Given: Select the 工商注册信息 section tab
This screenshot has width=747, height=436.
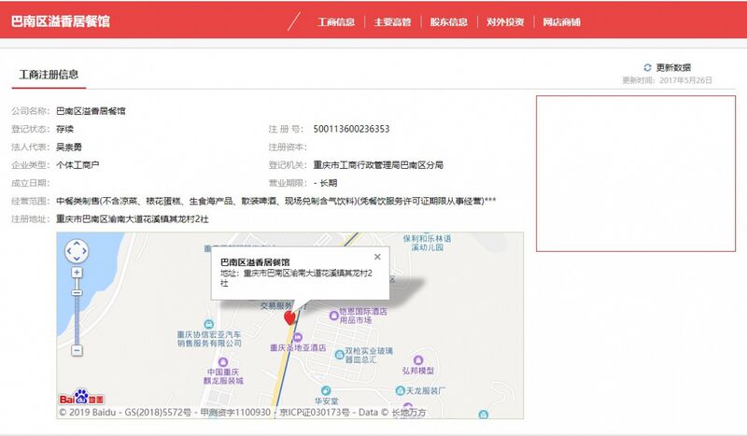Looking at the screenshot, I should pos(49,75).
